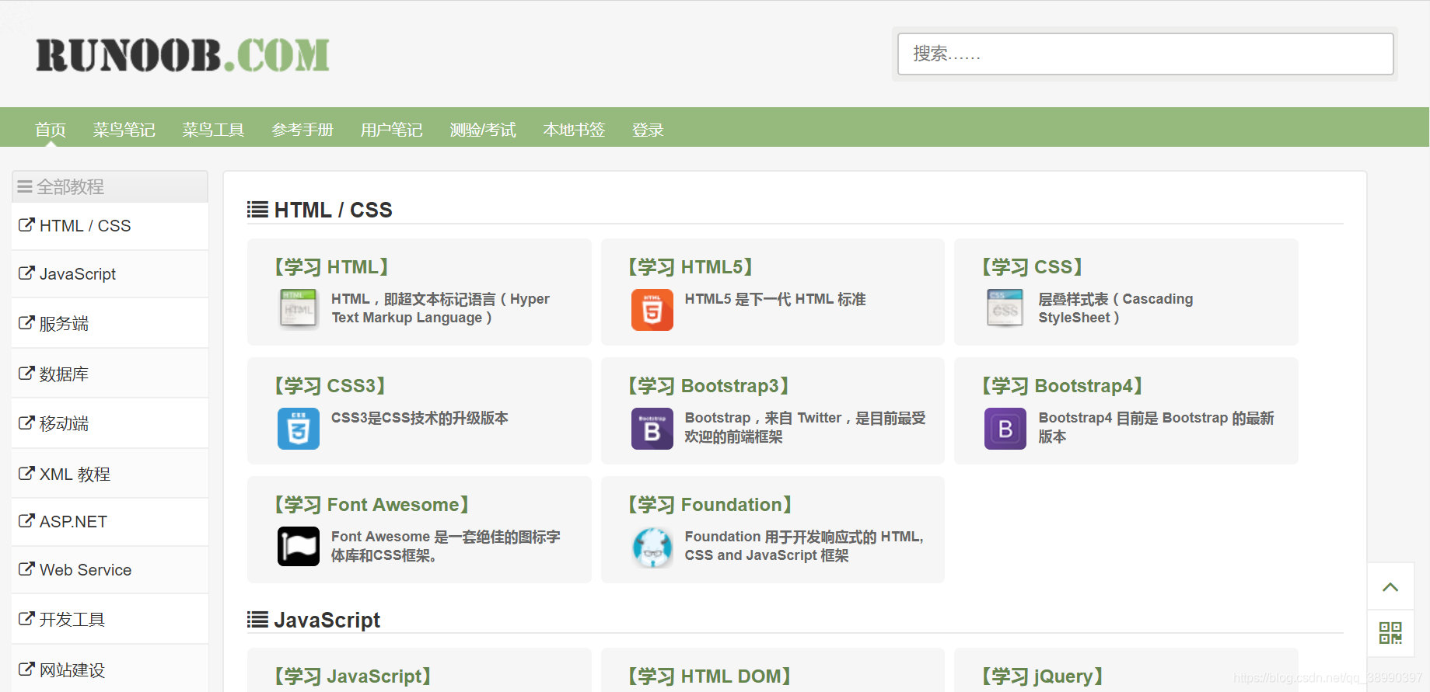Click external-link icon beside sidebar JavaScript
This screenshot has height=692, width=1430.
tap(26, 273)
